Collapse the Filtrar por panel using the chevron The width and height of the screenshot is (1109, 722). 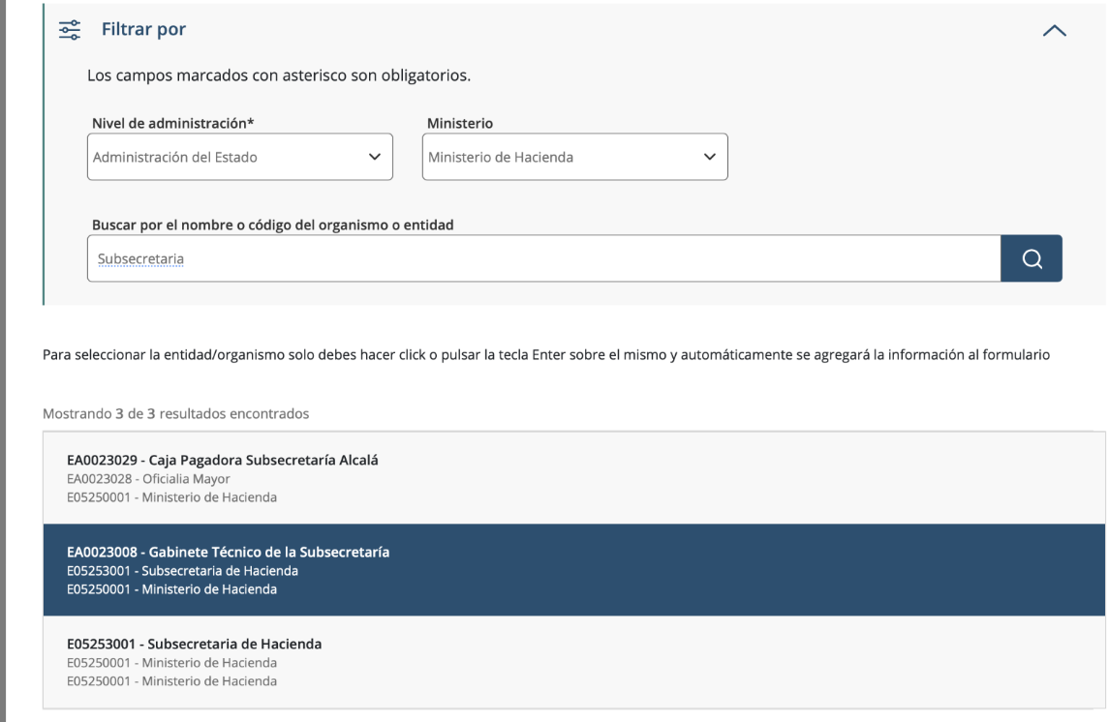pyautogui.click(x=1054, y=31)
